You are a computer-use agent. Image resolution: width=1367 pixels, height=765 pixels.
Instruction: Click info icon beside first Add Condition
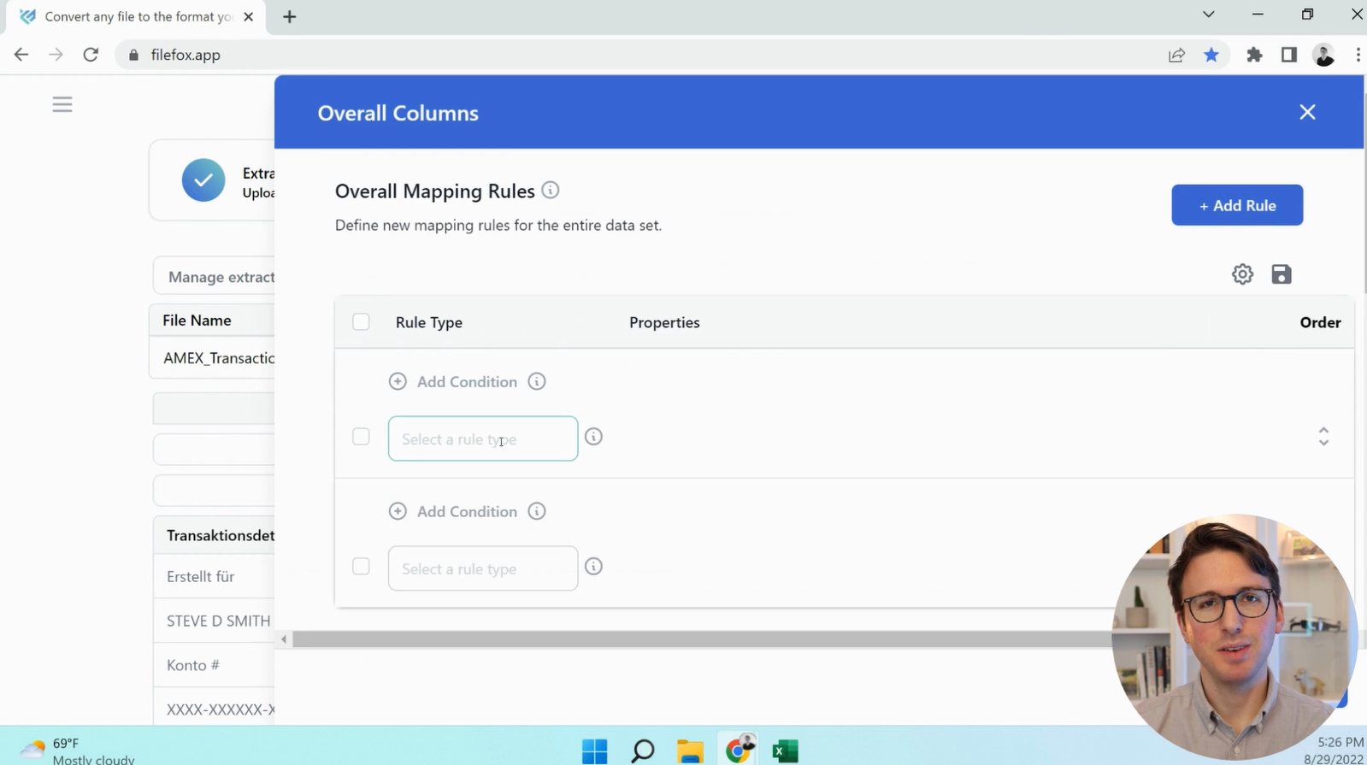(x=537, y=382)
